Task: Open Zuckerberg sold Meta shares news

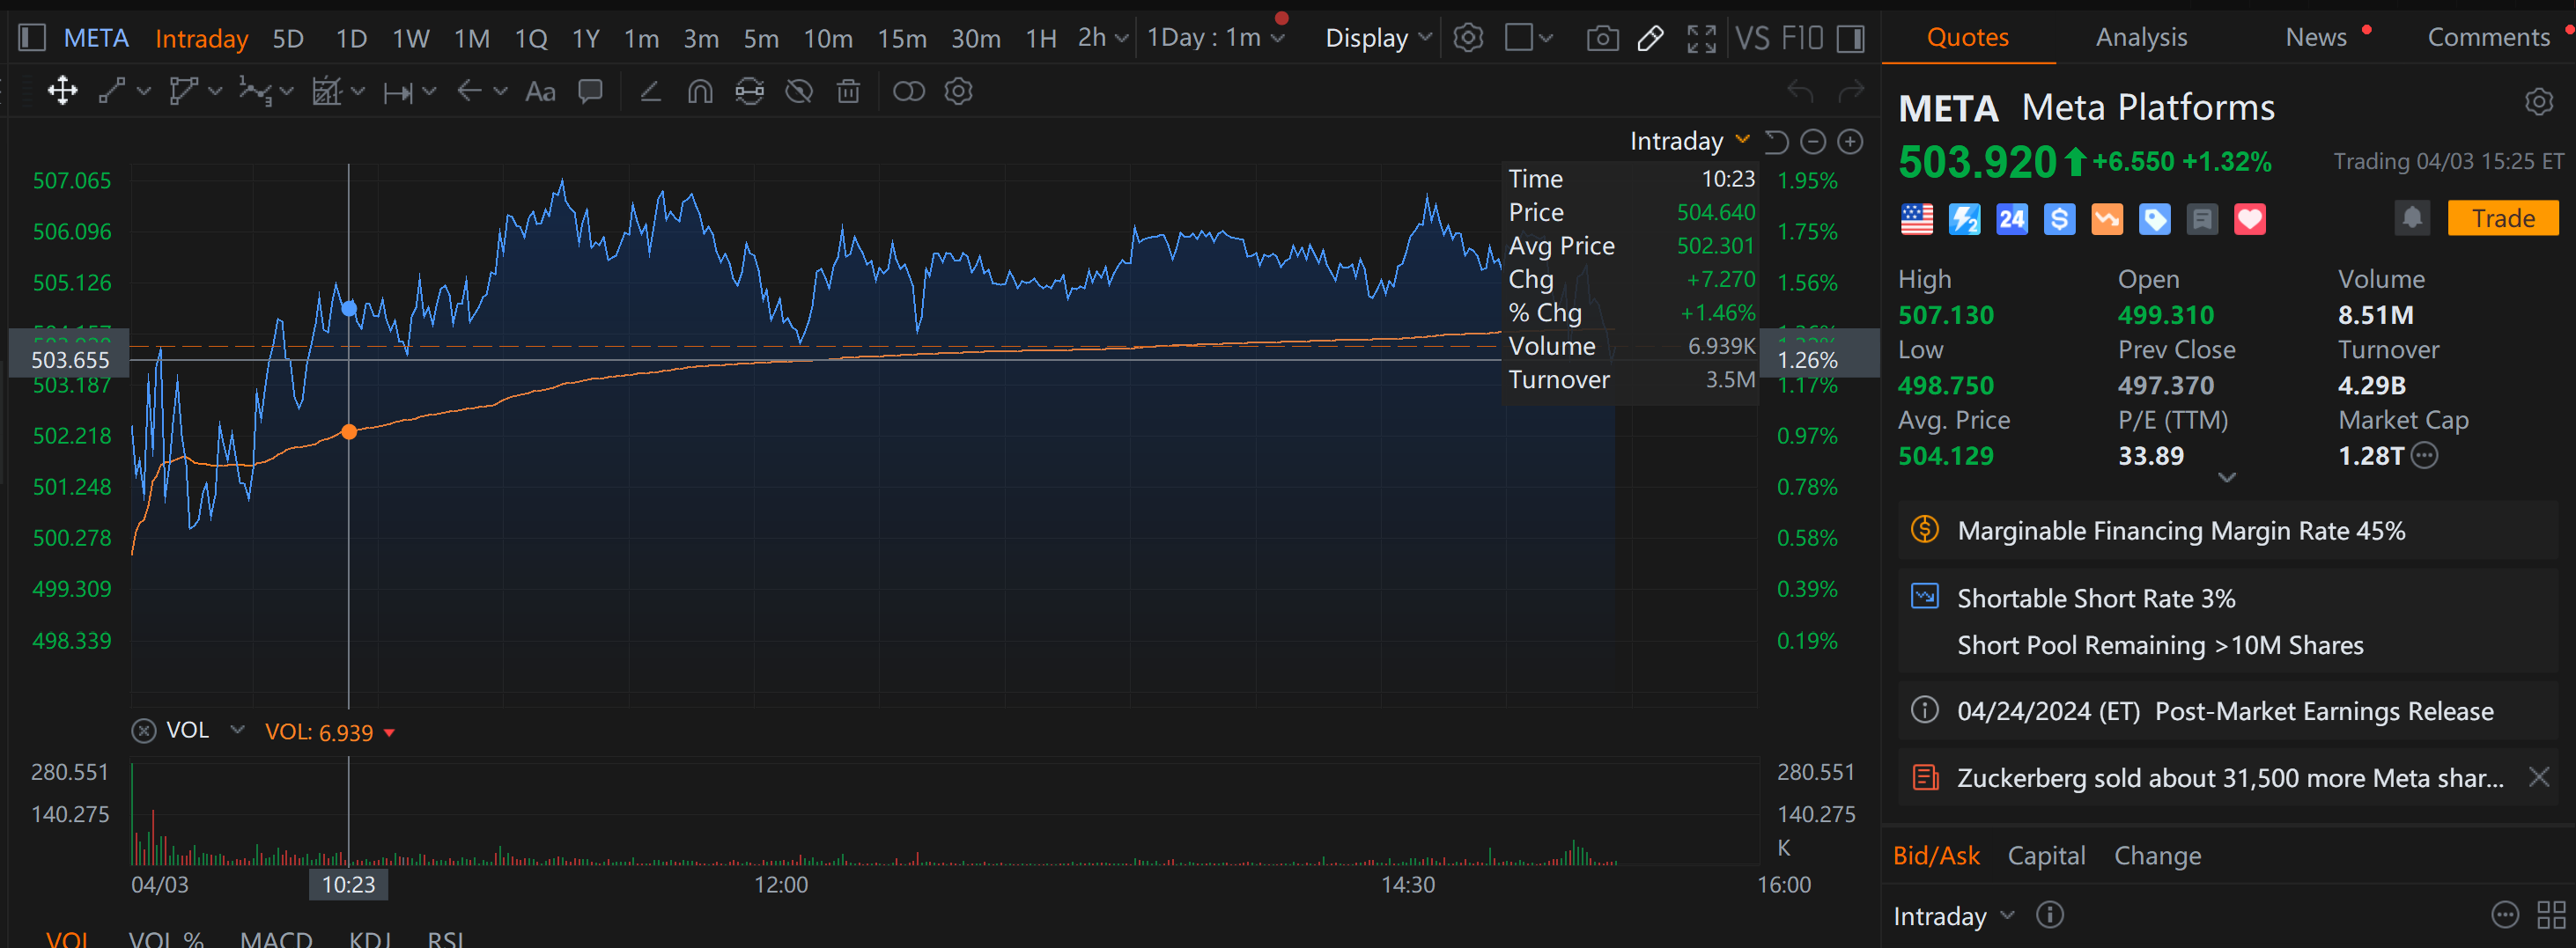Action: pos(2230,778)
